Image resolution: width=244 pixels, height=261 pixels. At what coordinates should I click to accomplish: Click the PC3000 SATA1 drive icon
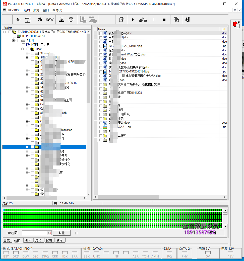(x=19, y=36)
